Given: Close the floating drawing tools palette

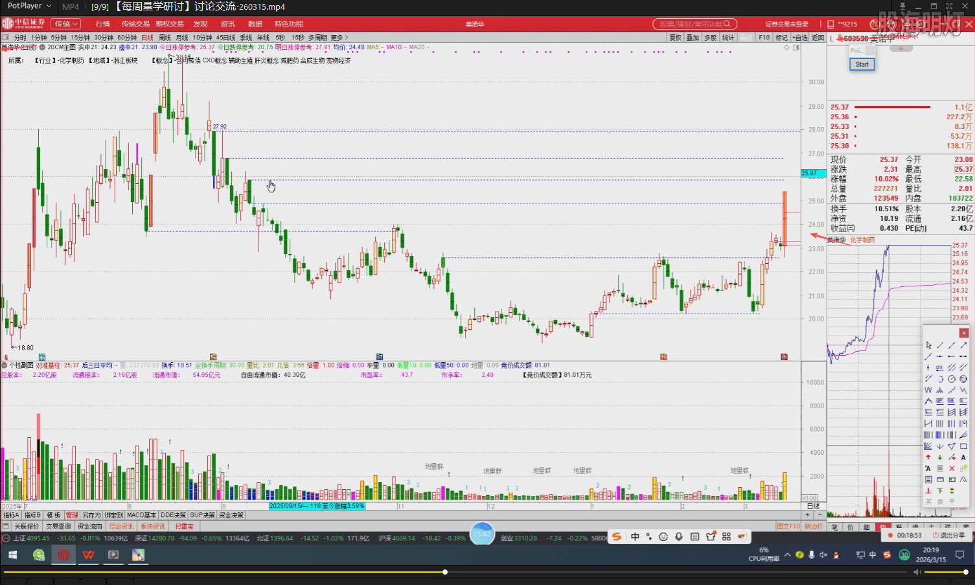Looking at the screenshot, I should 963,333.
